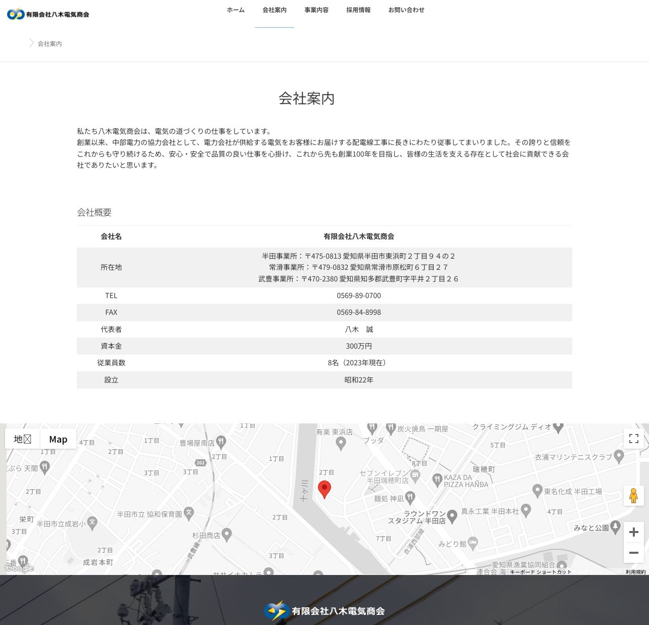The width and height of the screenshot is (649, 625).
Task: Click the 杉田商店 map pin
Action: (227, 535)
